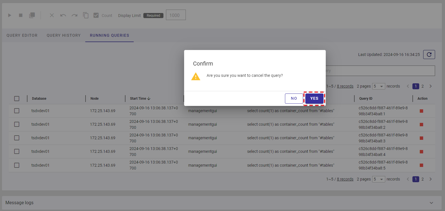Open the top records-per-page dropdown
The width and height of the screenshot is (445, 211).
click(378, 86)
